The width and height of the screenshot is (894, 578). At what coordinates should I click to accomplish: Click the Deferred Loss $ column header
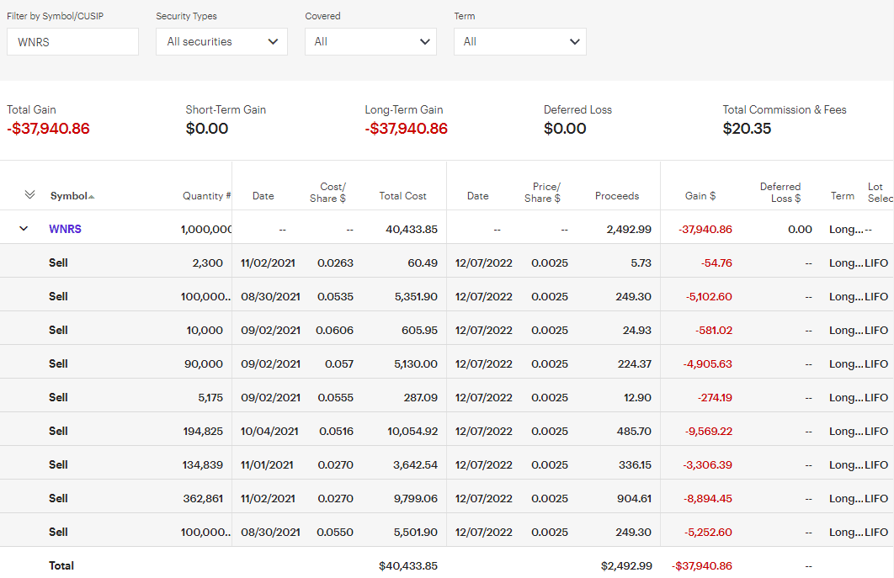click(780, 193)
